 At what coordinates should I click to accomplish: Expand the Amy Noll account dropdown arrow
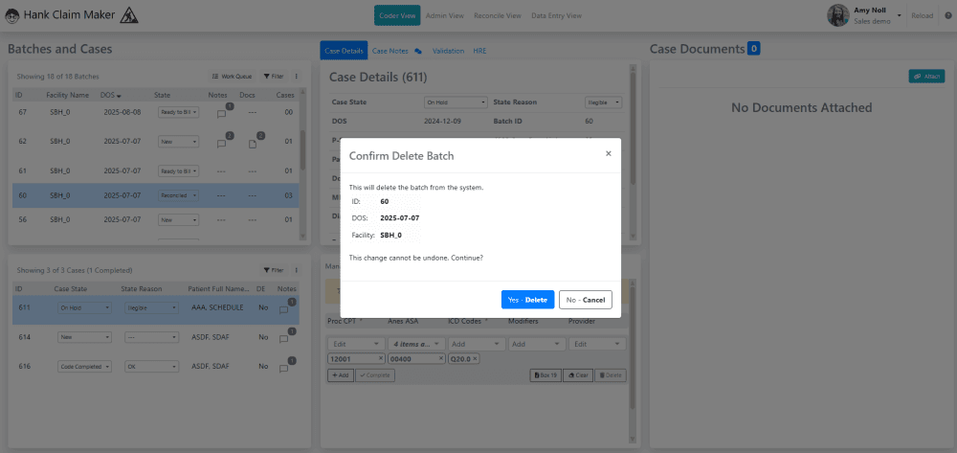899,16
